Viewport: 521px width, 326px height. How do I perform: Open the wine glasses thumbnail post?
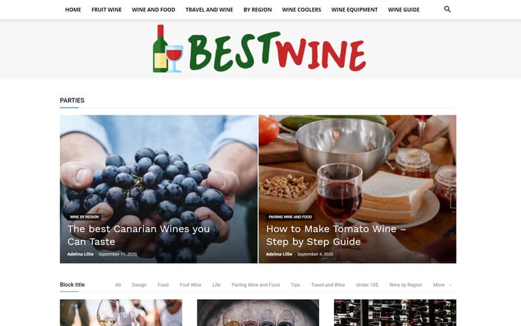tap(121, 313)
